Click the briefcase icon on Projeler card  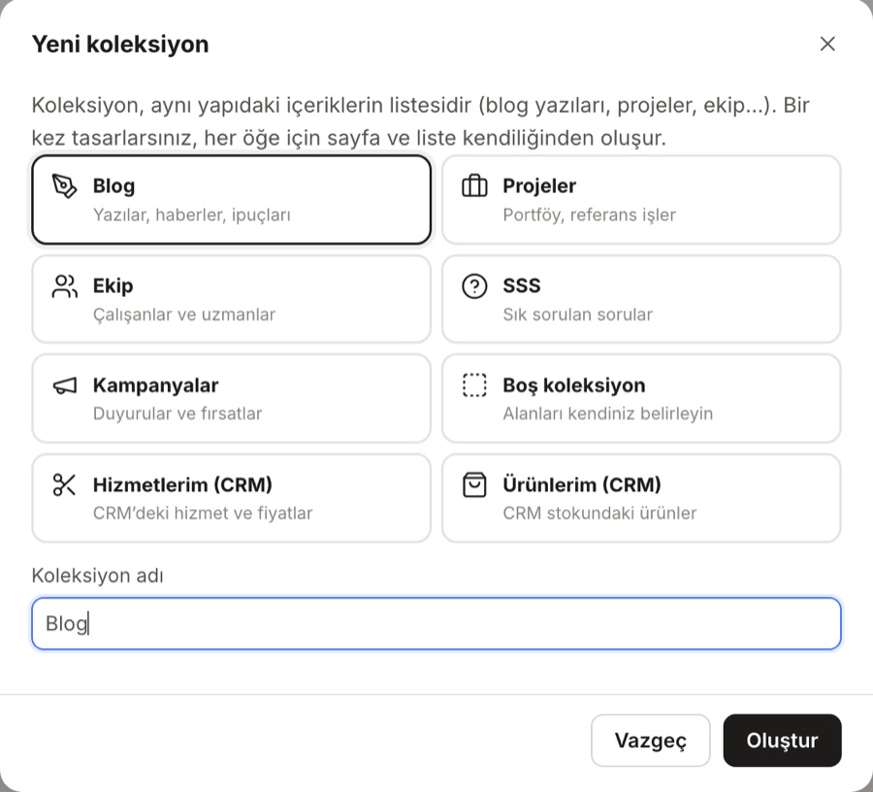474,186
